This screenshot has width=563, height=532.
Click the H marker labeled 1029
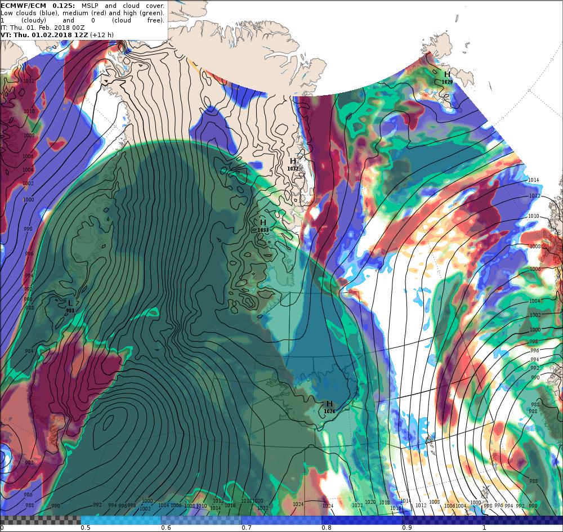pyautogui.click(x=447, y=77)
